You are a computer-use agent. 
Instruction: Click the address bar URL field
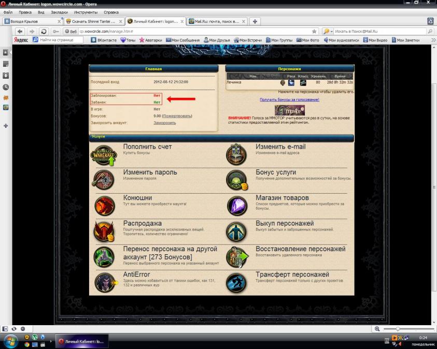192,31
